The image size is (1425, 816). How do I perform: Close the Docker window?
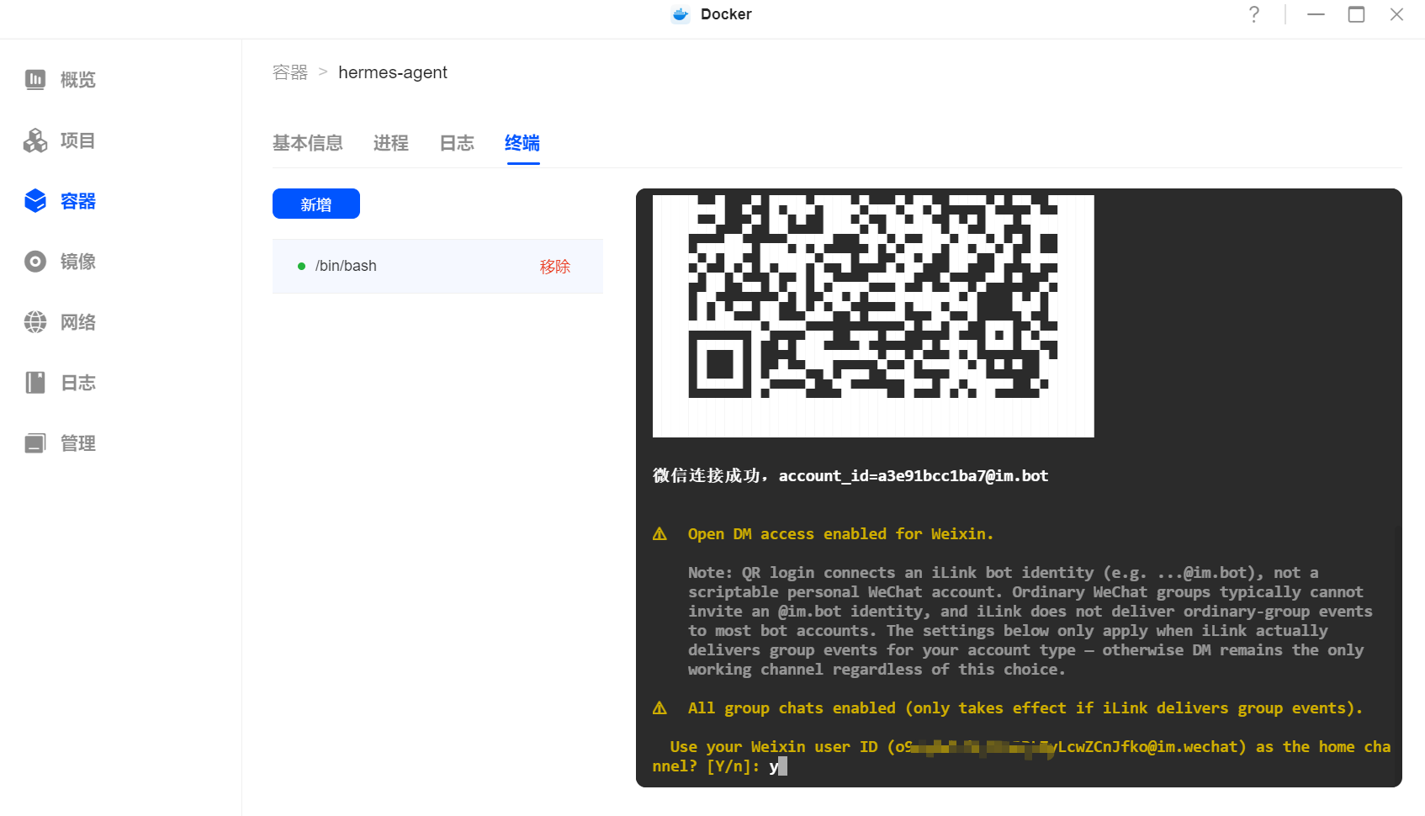[1396, 14]
